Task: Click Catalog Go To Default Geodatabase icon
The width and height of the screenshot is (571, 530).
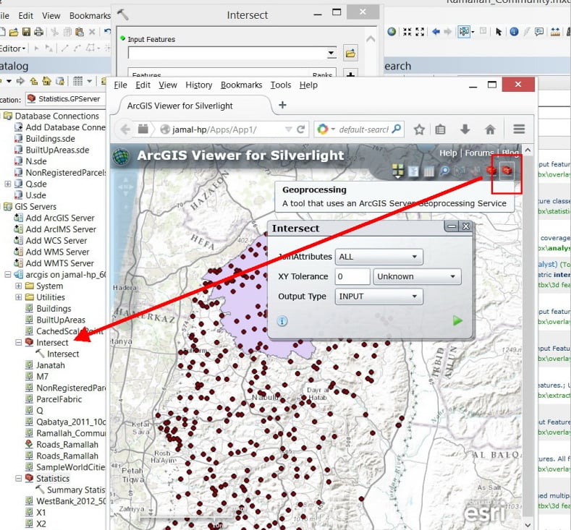Action: point(60,81)
